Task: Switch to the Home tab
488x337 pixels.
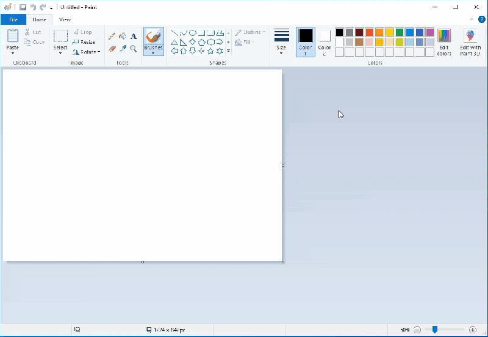Action: pyautogui.click(x=39, y=20)
